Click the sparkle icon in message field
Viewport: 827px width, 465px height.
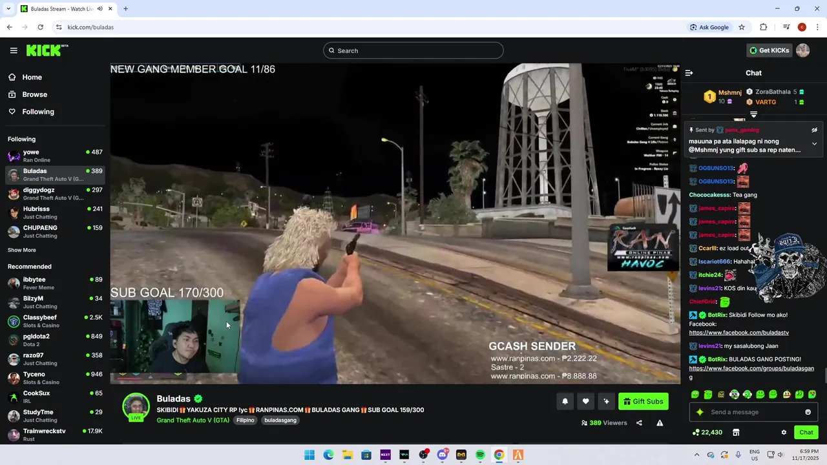coord(700,412)
